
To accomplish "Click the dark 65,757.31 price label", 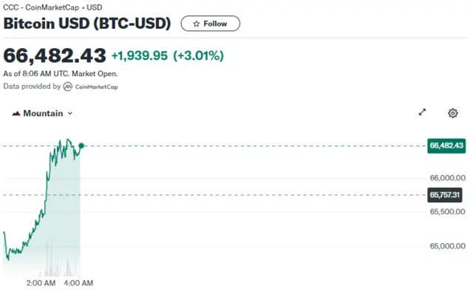I will [x=444, y=195].
